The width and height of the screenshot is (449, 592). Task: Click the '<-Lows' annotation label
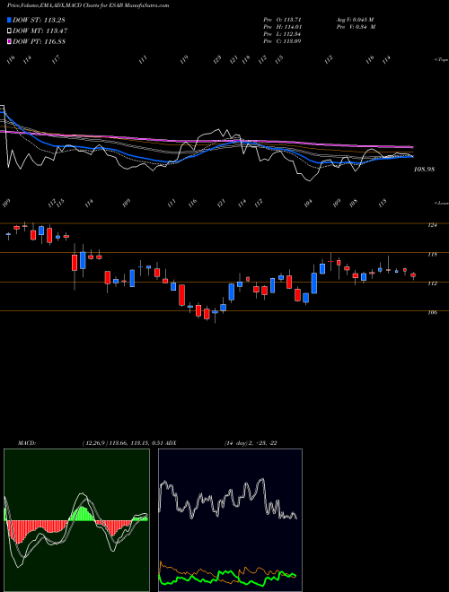(x=441, y=203)
